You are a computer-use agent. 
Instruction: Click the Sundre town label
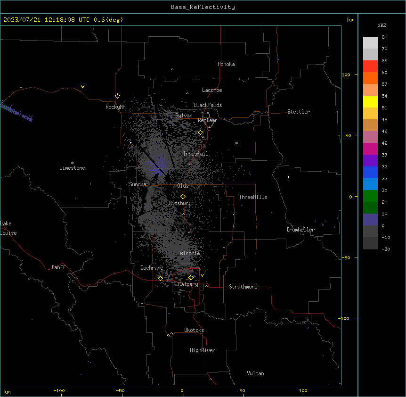click(x=138, y=184)
